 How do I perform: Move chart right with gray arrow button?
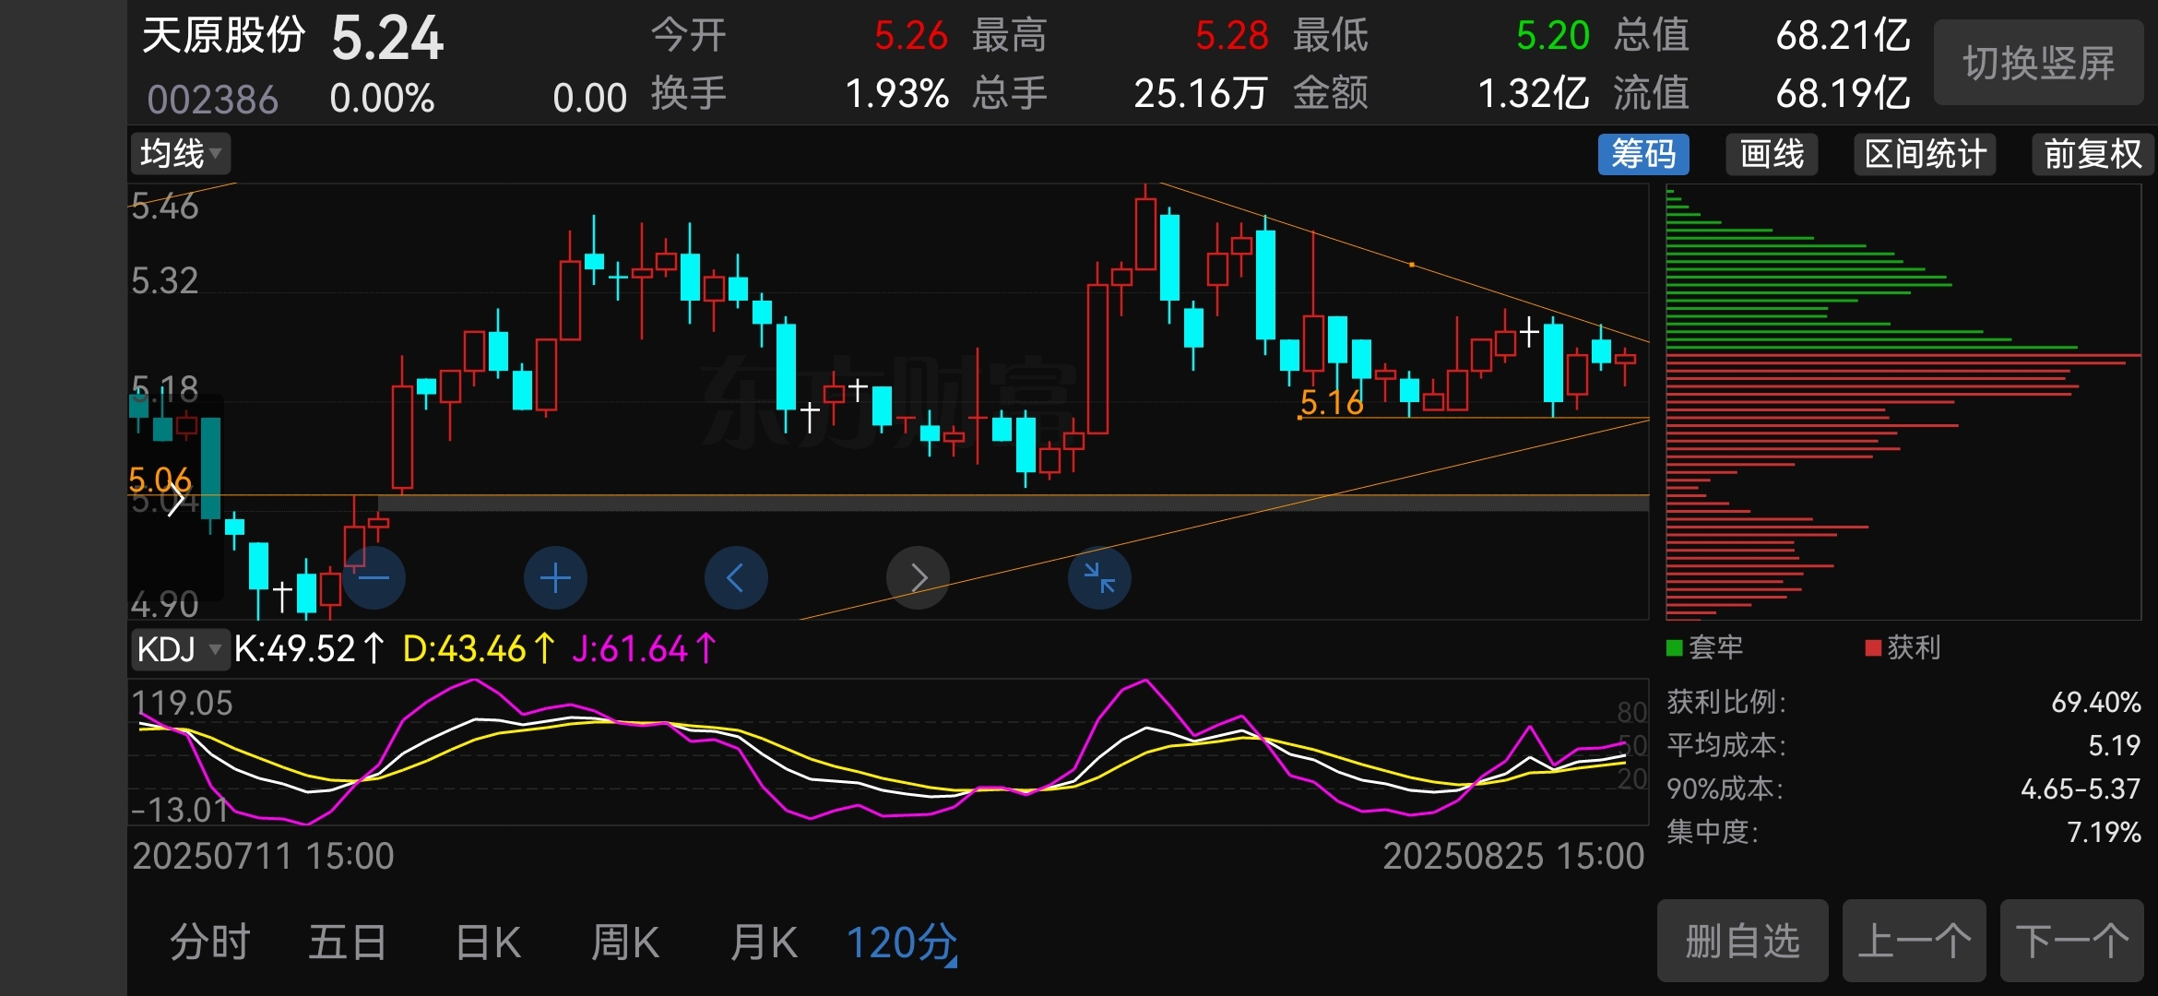[x=918, y=578]
